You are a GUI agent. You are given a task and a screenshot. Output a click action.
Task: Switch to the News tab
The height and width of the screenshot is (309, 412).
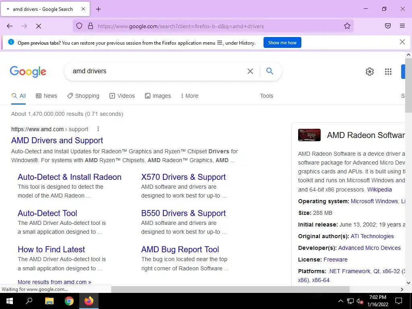[47, 96]
